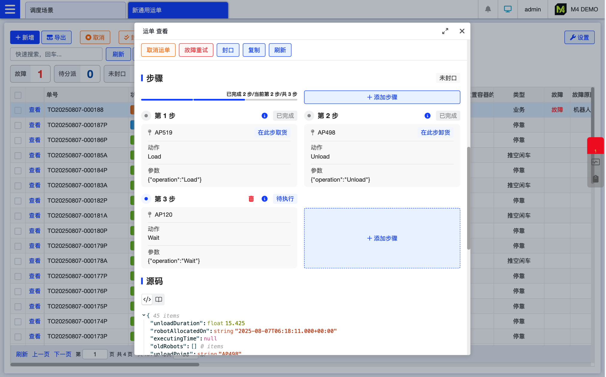The height and width of the screenshot is (377, 606).
Task: Expand the waybill dialog to fullscreen
Action: pyautogui.click(x=445, y=31)
